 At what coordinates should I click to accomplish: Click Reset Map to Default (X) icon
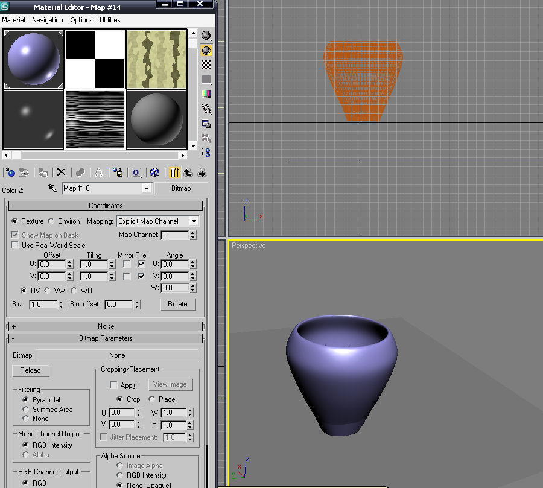tap(61, 173)
